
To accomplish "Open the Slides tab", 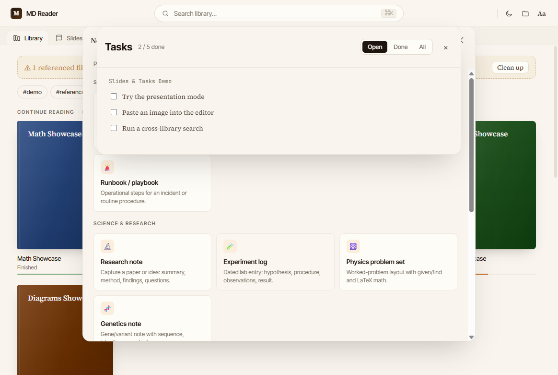I will pyautogui.click(x=69, y=38).
